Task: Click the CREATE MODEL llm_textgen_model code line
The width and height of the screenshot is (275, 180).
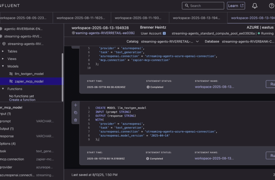Action: [x=121, y=108]
